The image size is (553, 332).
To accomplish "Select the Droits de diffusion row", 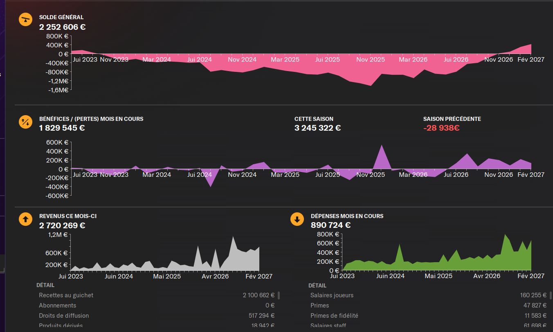I will [157, 316].
